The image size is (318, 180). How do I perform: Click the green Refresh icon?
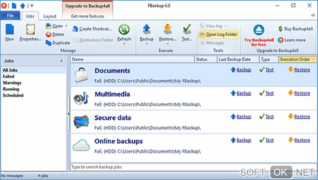pyautogui.click(x=124, y=29)
